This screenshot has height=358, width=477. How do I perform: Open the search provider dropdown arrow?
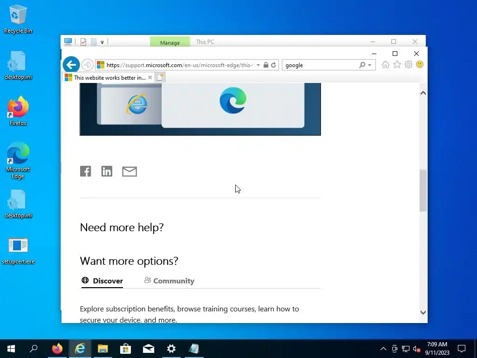pos(369,65)
